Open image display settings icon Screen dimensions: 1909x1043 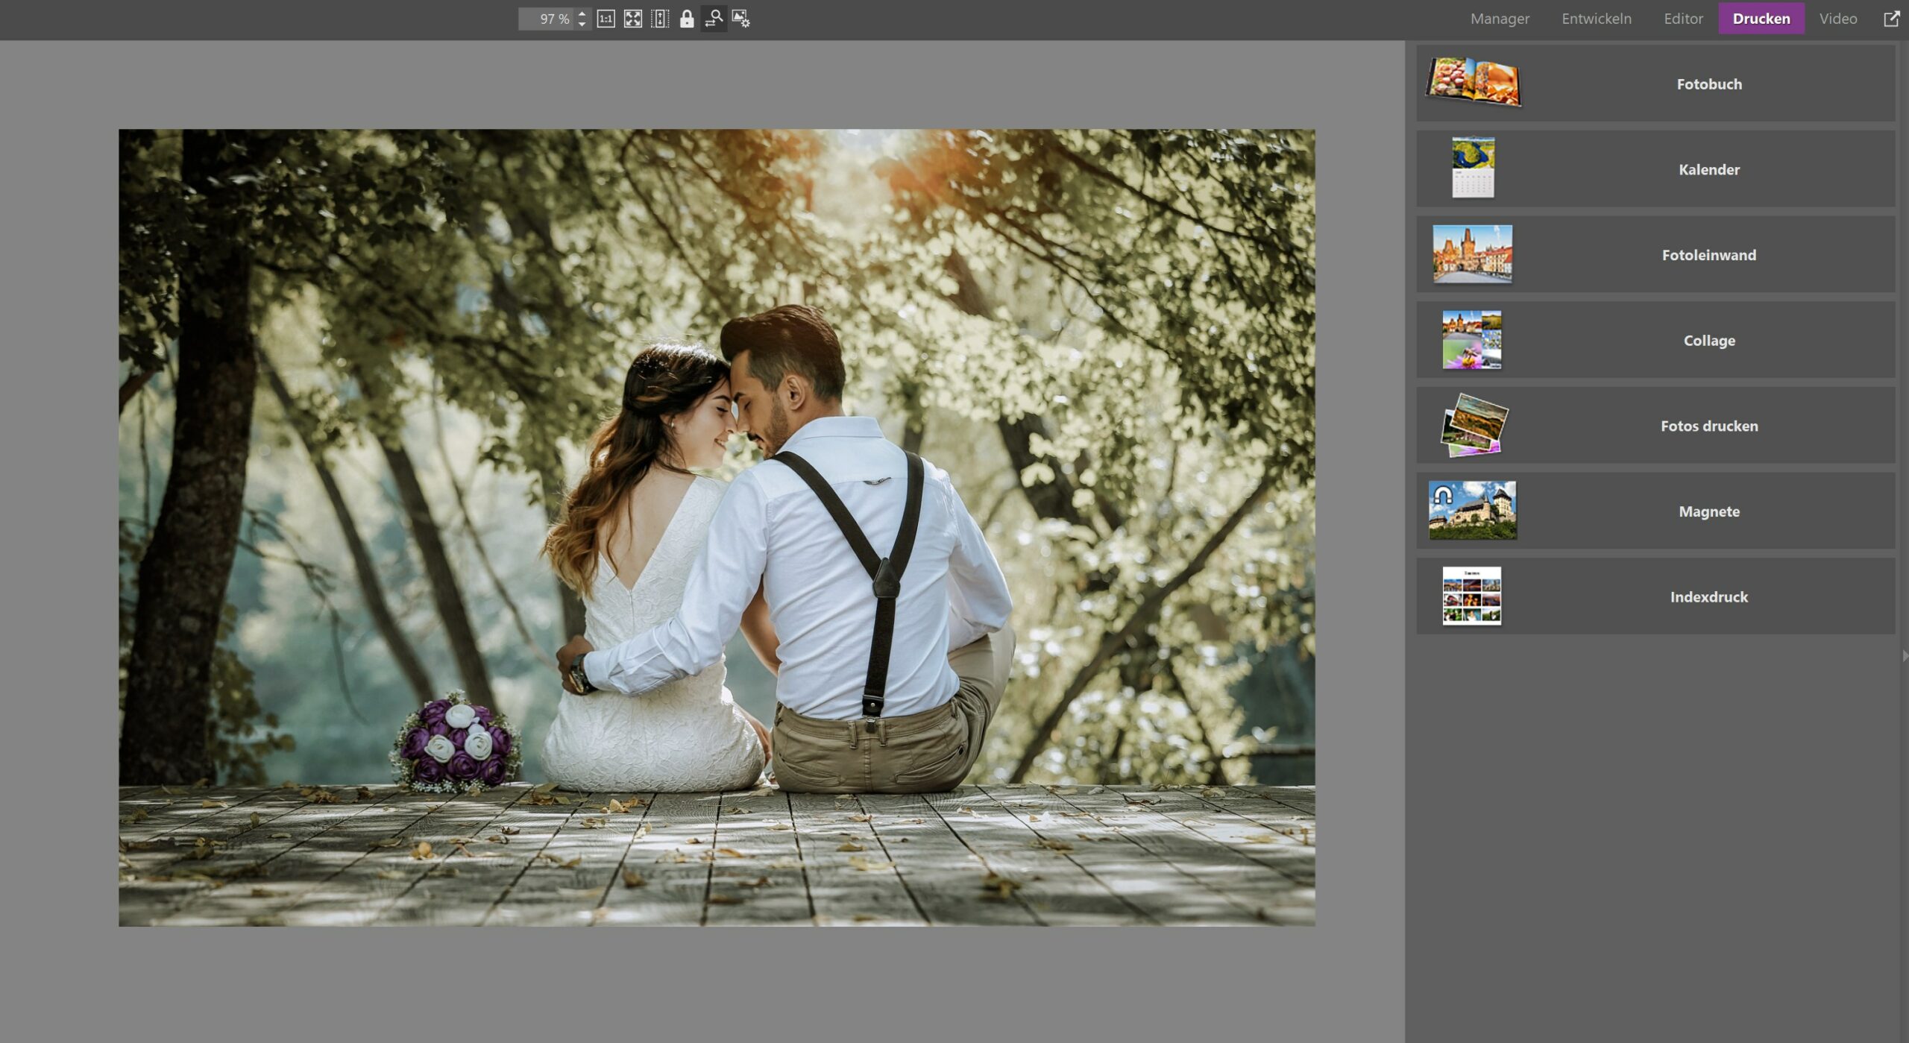click(x=740, y=19)
